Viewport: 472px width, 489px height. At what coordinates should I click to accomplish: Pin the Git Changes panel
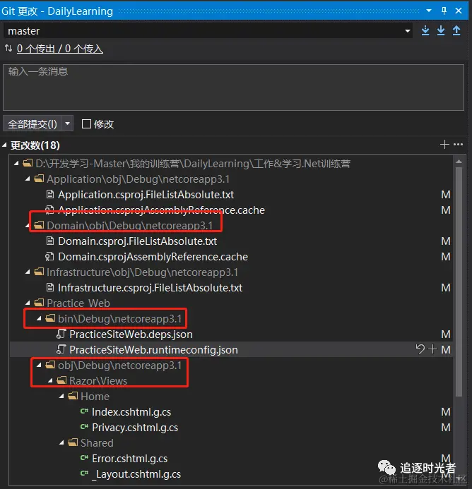[444, 11]
